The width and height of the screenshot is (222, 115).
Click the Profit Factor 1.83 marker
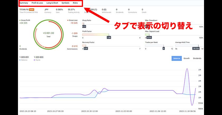109,38
